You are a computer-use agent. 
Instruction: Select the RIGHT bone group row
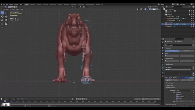click(178, 67)
